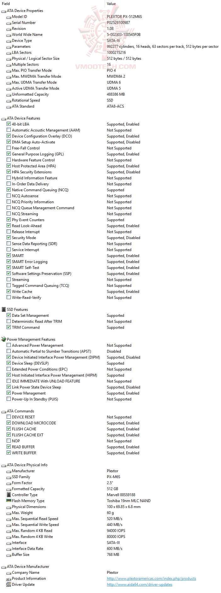Click the ATA Commands group icon
Image resolution: width=221 pixels, height=593 pixels.
coord(4,411)
